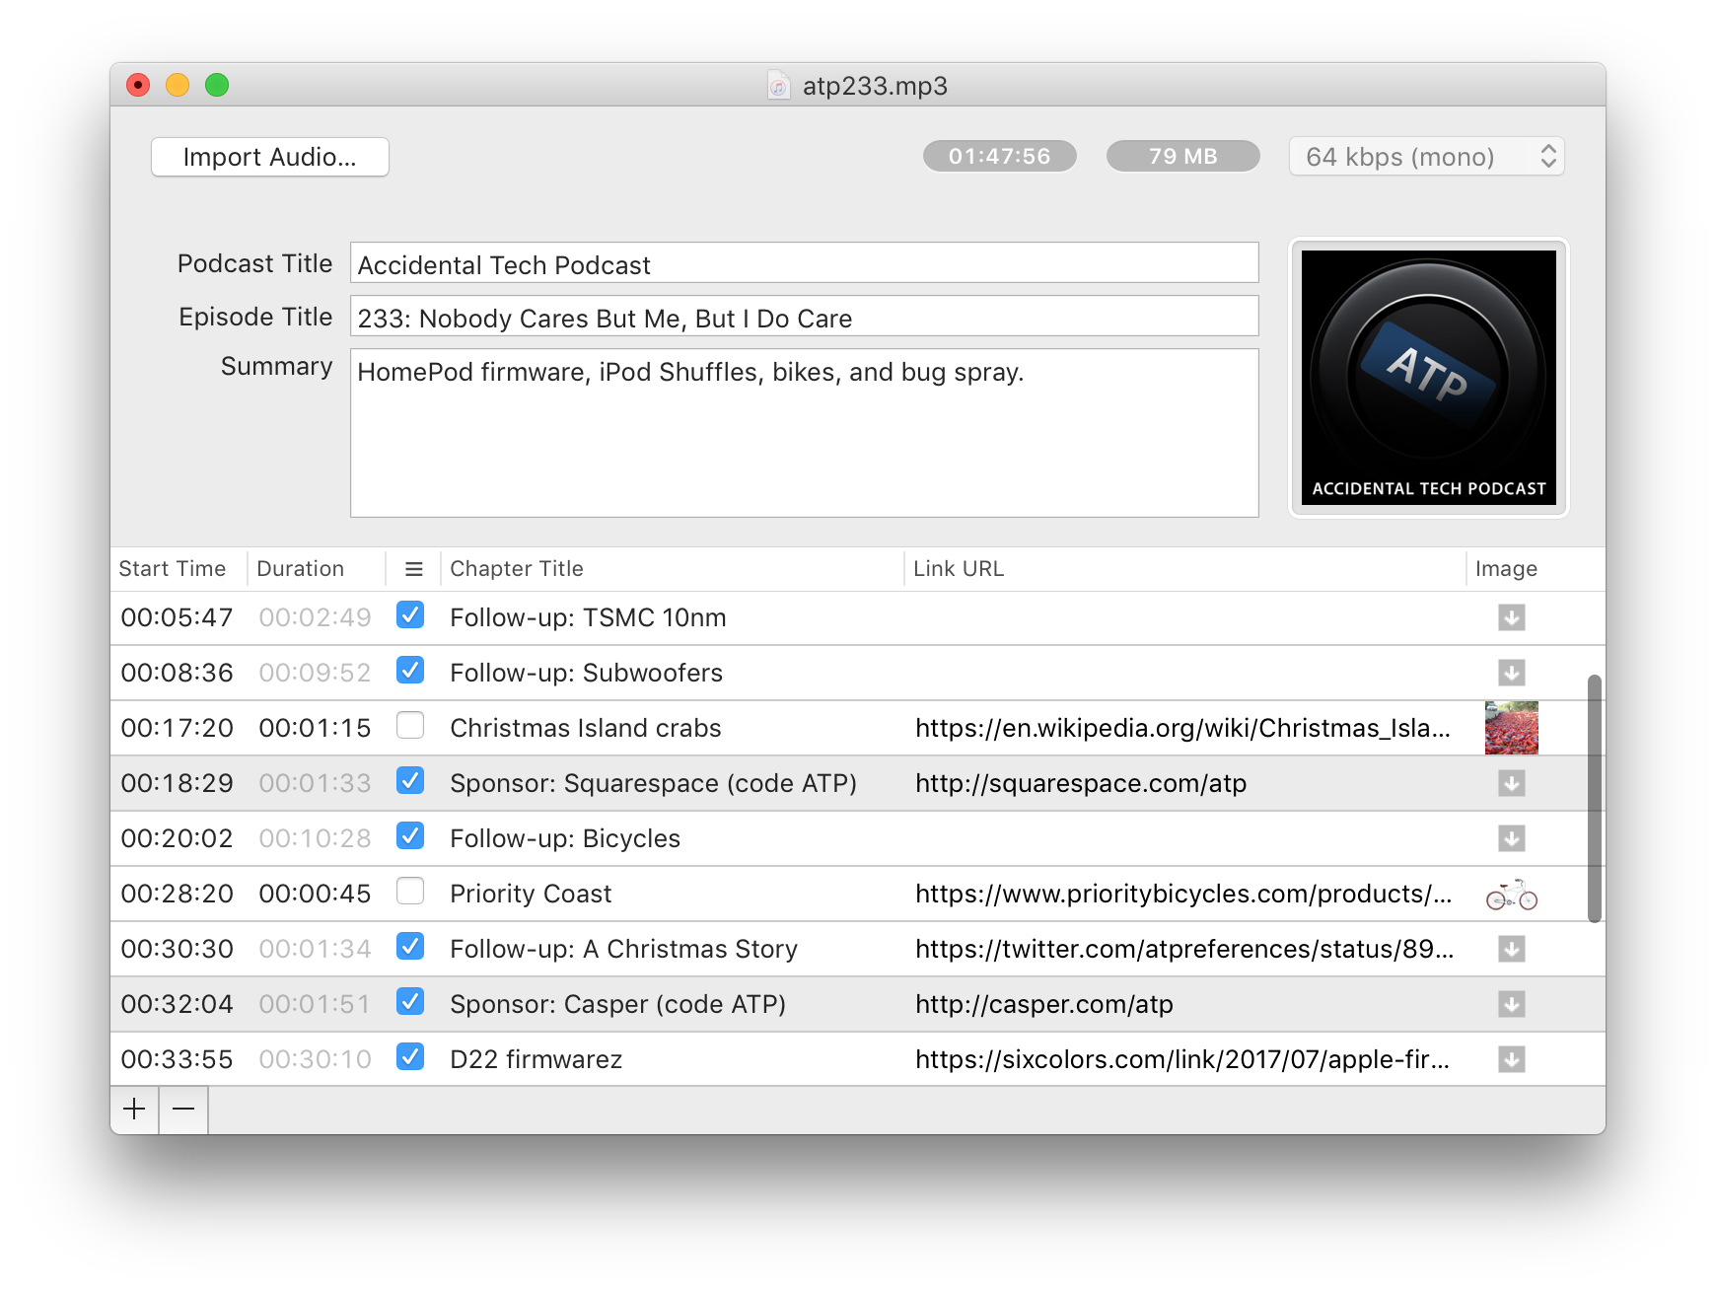
Task: Click download icon for D22 firmwarez chapter
Action: pos(1512,1059)
